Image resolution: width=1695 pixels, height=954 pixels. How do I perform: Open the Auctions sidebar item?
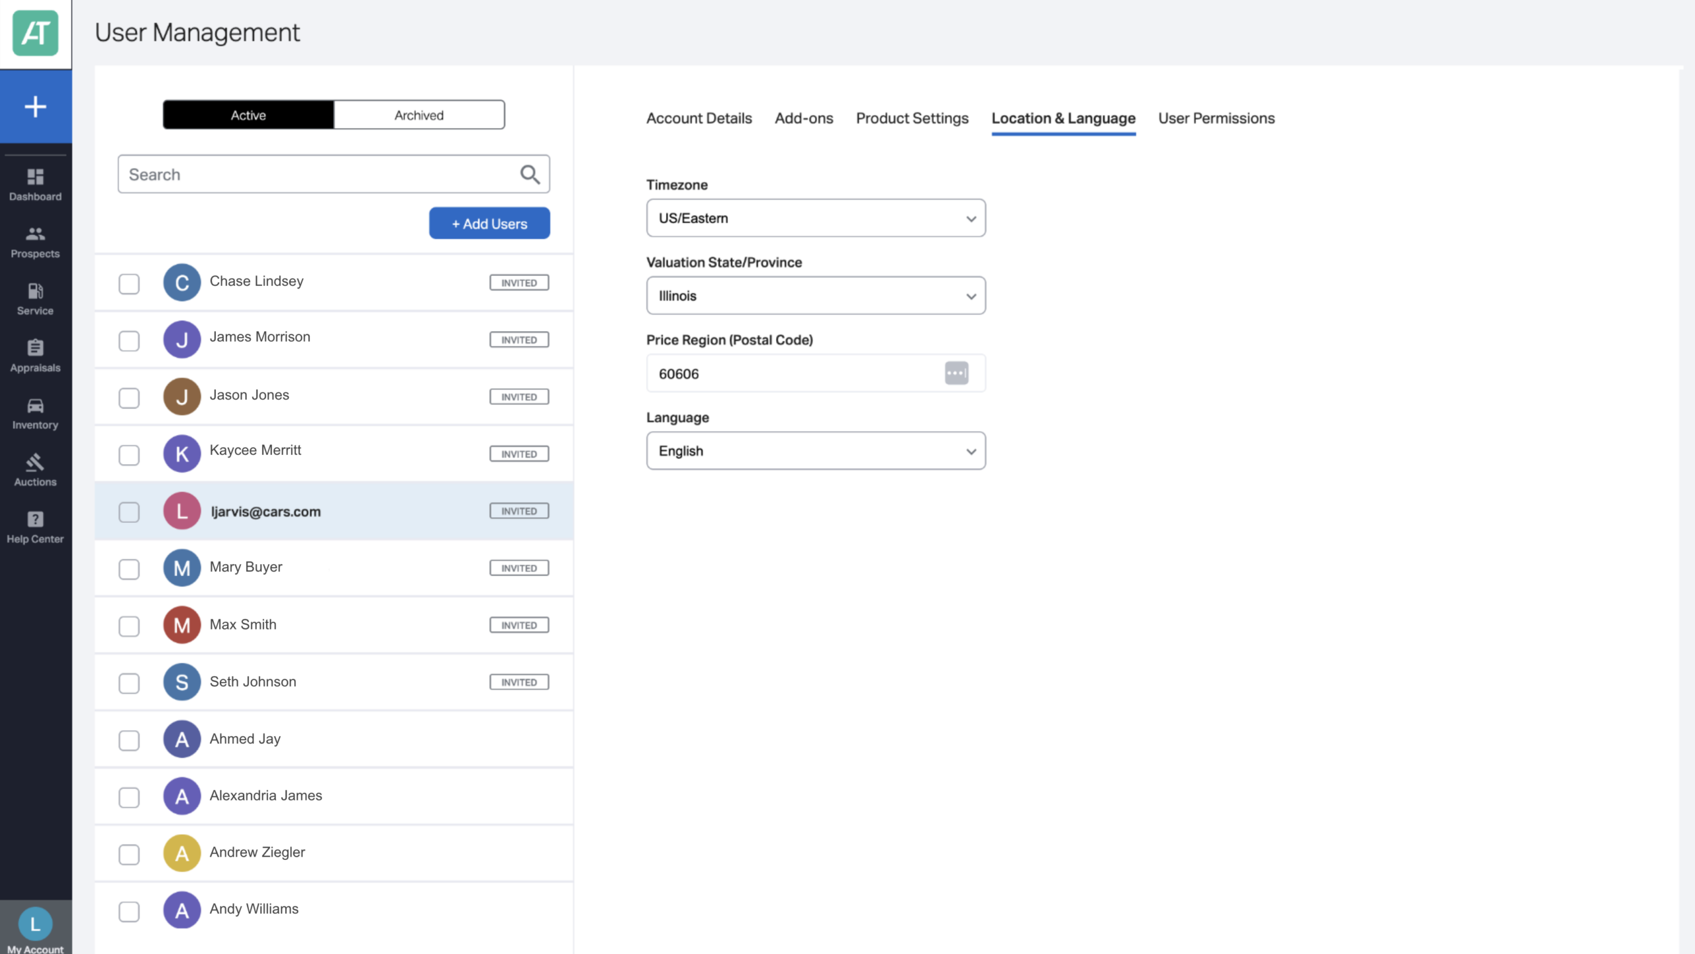pyautogui.click(x=35, y=471)
